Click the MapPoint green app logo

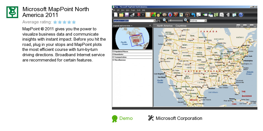(12, 12)
